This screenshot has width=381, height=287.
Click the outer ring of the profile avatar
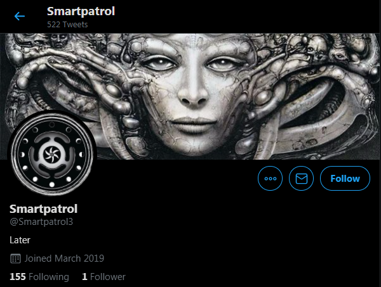pyautogui.click(x=52, y=116)
